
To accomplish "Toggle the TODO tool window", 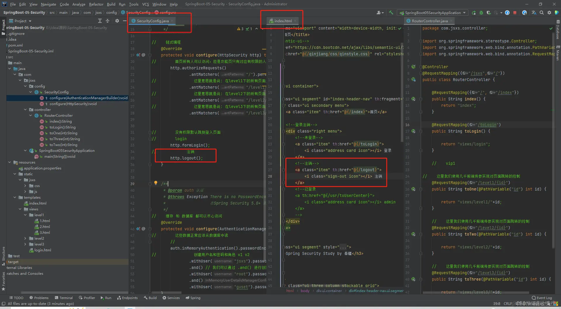I will (16, 298).
